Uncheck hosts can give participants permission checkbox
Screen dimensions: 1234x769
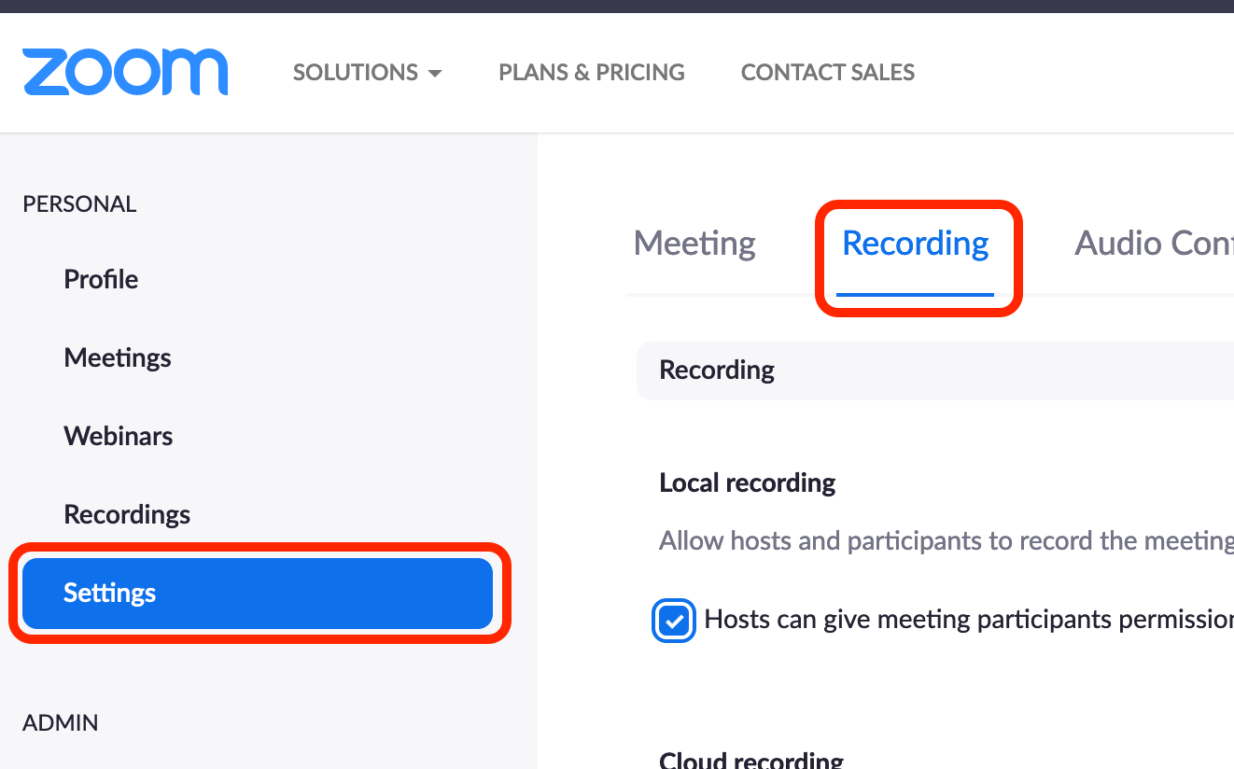674,621
